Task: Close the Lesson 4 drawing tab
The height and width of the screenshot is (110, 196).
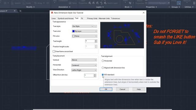Action: point(15,11)
